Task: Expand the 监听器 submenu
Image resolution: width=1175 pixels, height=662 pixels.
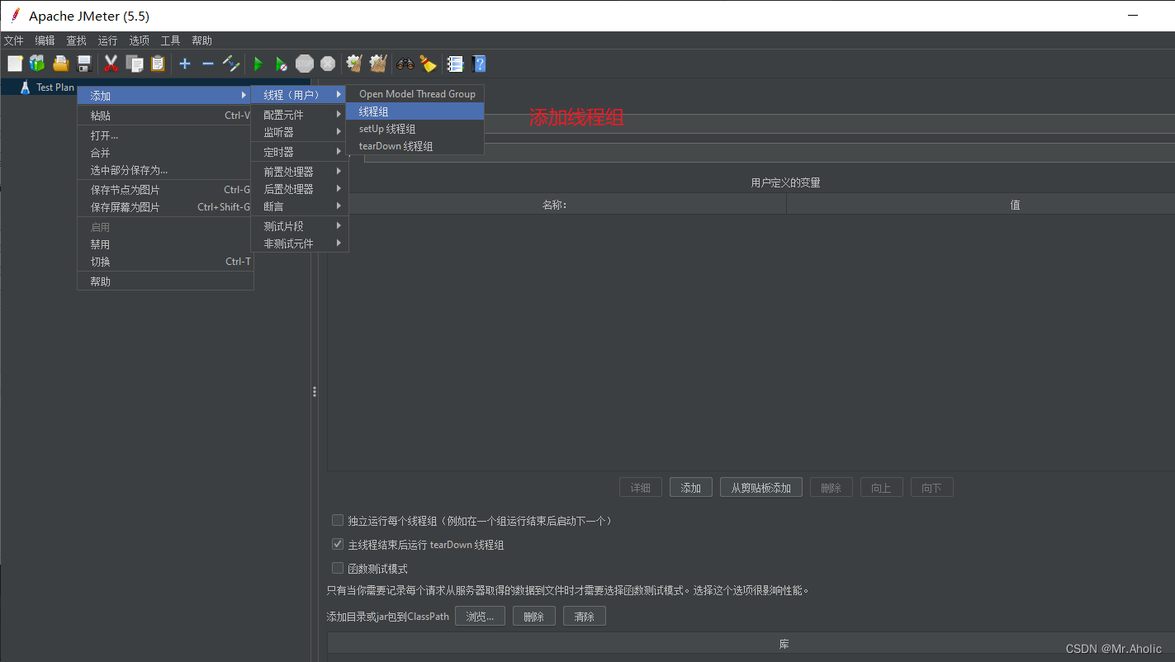Action: pos(299,132)
